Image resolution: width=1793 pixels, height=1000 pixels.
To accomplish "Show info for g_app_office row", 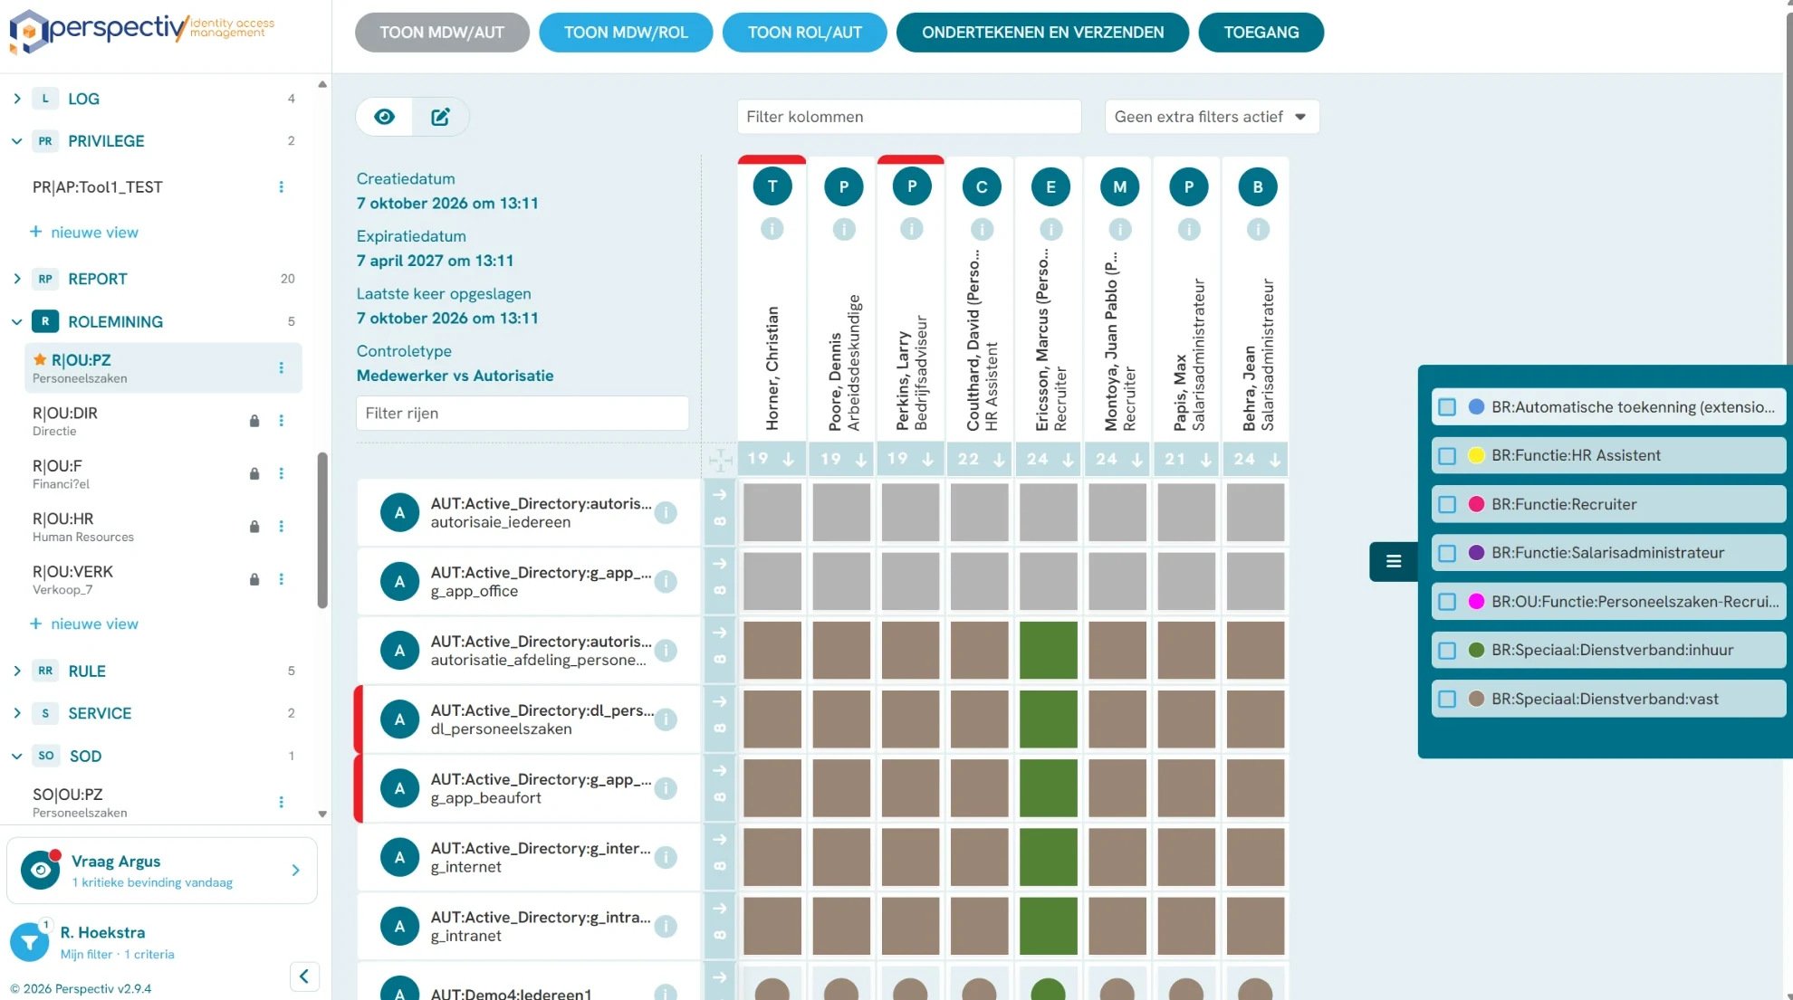I will [x=666, y=582].
